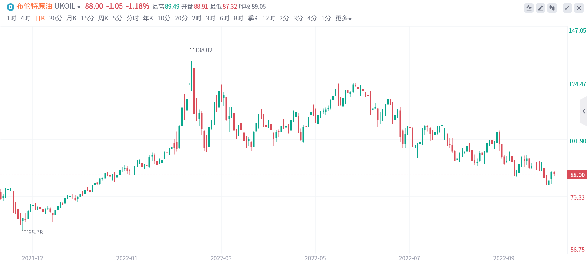587x262 pixels.
Task: Click the 138.02 high price marker
Action: 204,50
